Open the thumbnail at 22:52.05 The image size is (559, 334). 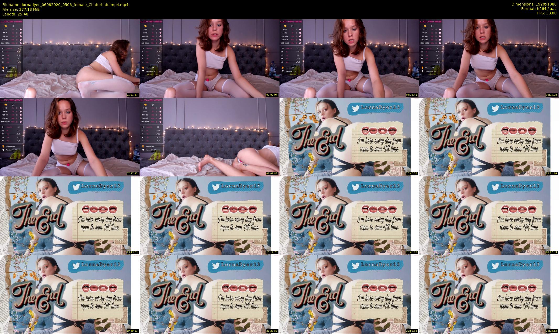[349, 294]
